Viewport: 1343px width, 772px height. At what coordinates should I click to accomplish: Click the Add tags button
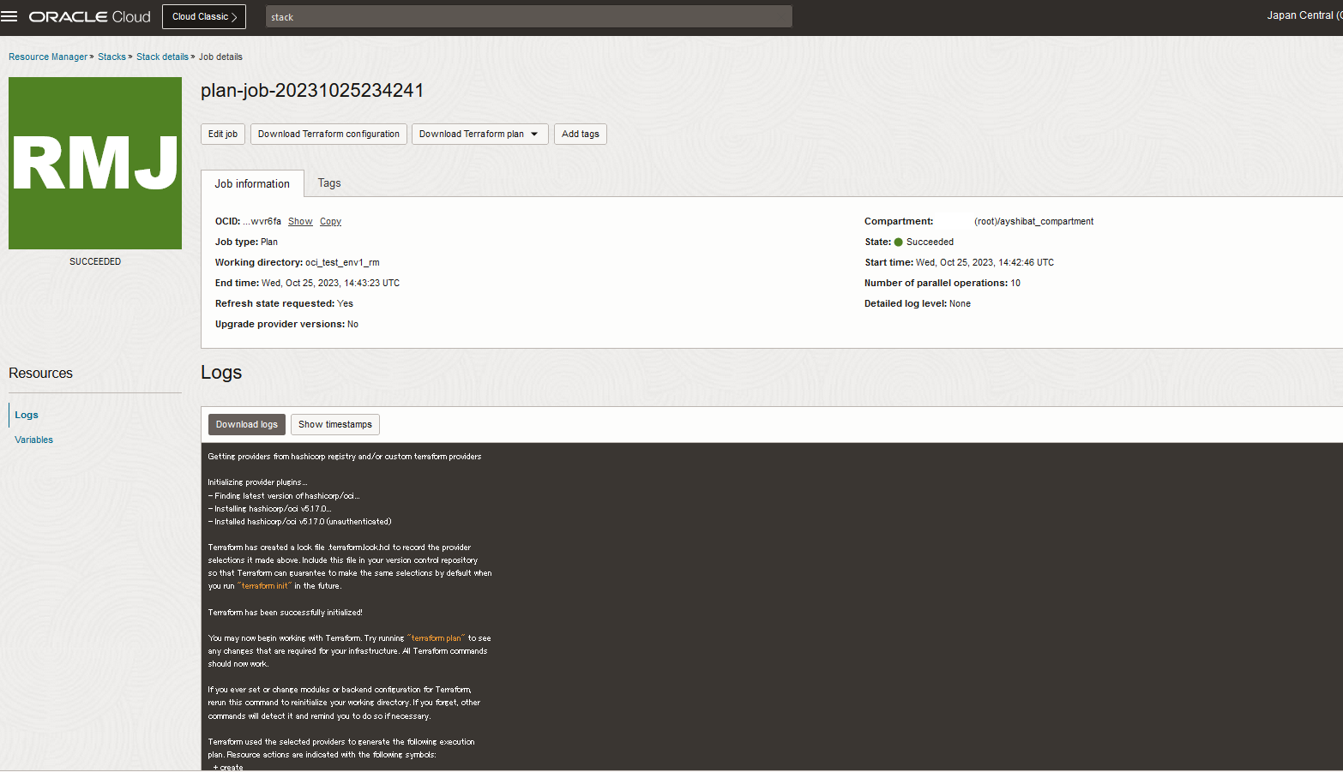(x=581, y=134)
